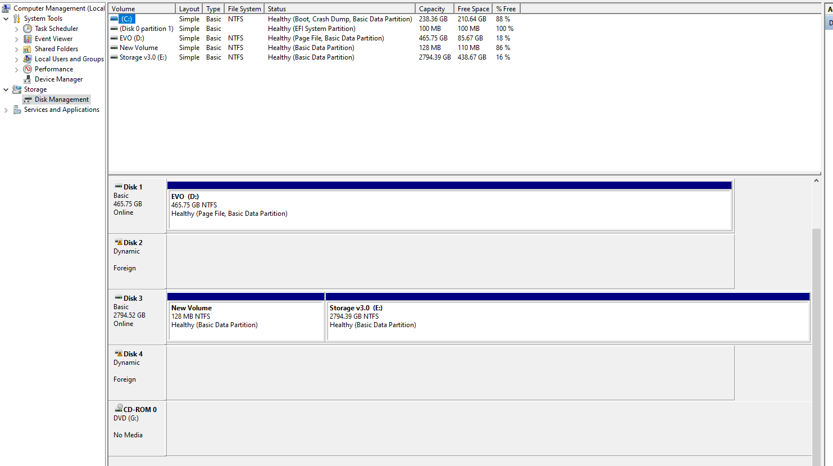Sort by the Layout column header

point(189,9)
